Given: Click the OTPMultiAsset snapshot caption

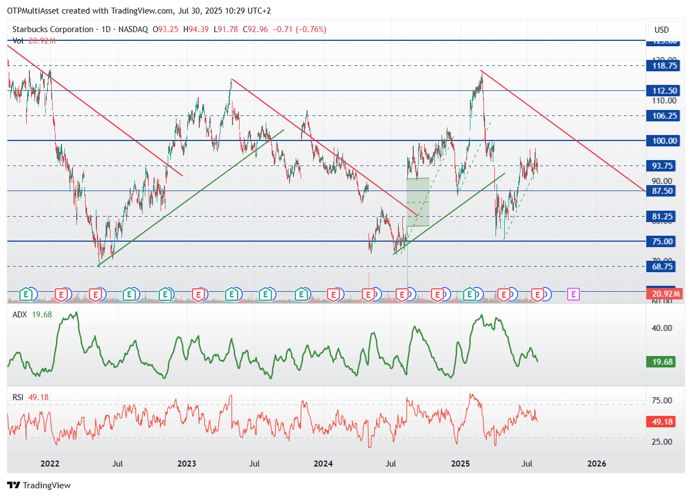Looking at the screenshot, I should click(x=139, y=10).
